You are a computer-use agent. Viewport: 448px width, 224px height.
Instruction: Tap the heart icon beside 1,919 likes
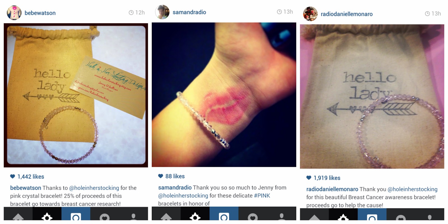[309, 178]
